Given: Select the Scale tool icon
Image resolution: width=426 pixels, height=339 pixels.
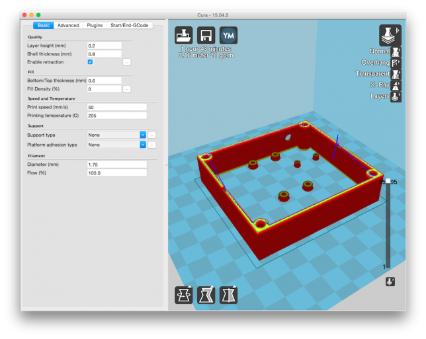Looking at the screenshot, I should (x=206, y=295).
